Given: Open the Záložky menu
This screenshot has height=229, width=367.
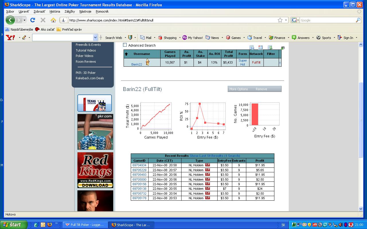Looking at the screenshot, I should [x=70, y=11].
